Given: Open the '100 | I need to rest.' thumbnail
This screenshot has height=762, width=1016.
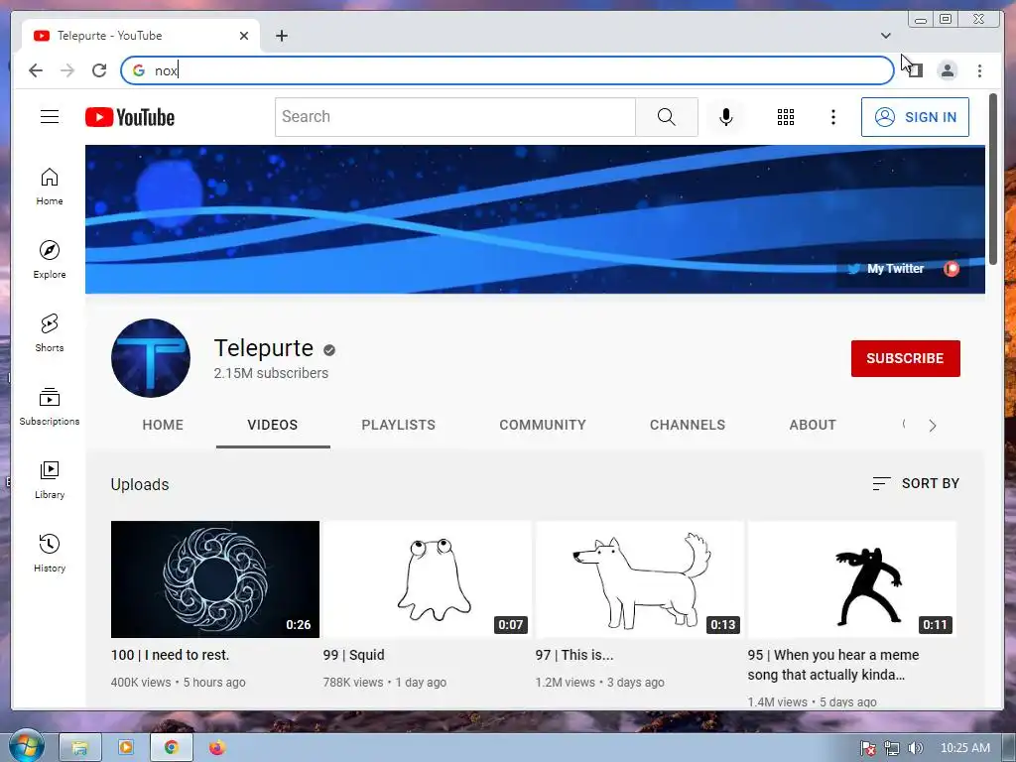Looking at the screenshot, I should click(215, 579).
